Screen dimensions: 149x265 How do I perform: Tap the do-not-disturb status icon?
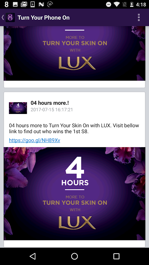click(109, 4)
